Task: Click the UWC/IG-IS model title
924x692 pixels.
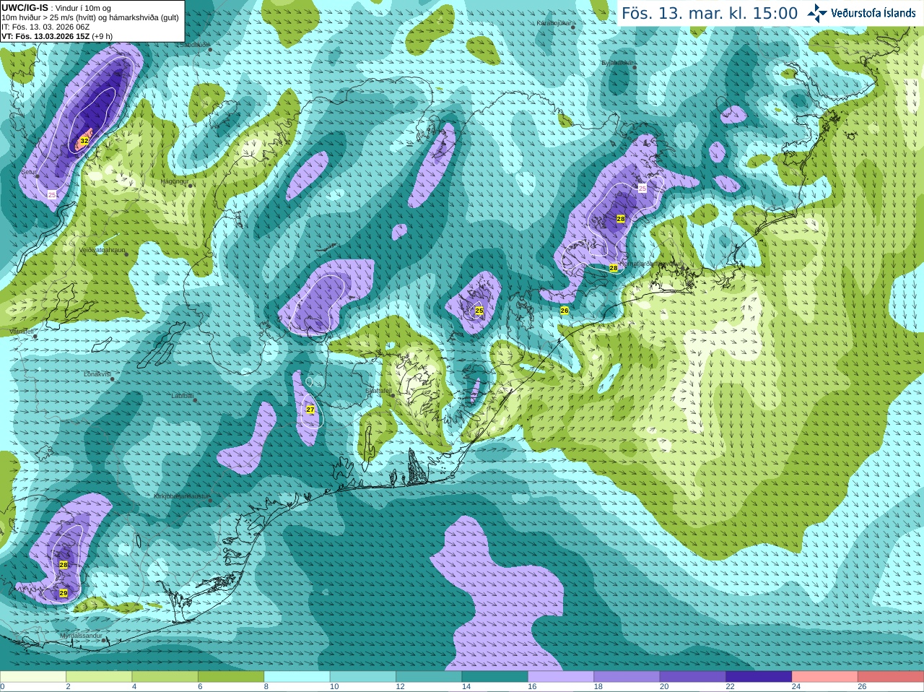Action: (x=25, y=8)
